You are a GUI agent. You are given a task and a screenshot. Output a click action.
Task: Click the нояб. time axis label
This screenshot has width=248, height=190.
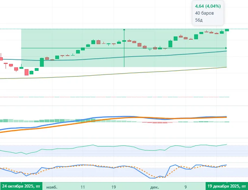point(52,187)
